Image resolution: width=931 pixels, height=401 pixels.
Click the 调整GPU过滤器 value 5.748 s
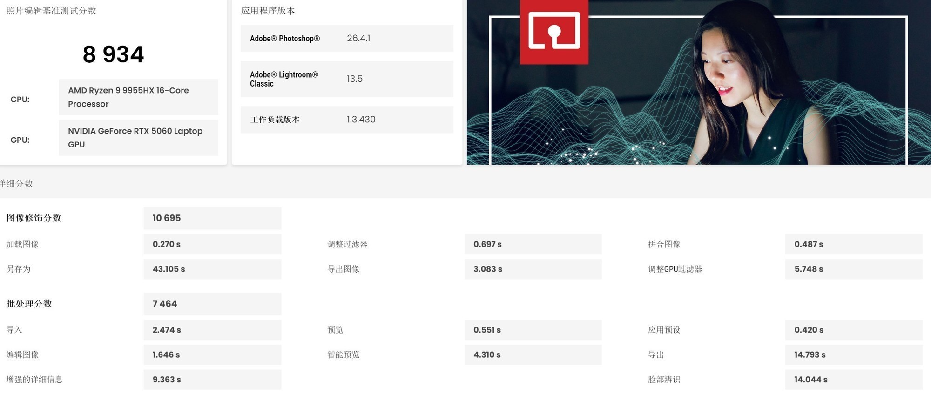[853, 269]
